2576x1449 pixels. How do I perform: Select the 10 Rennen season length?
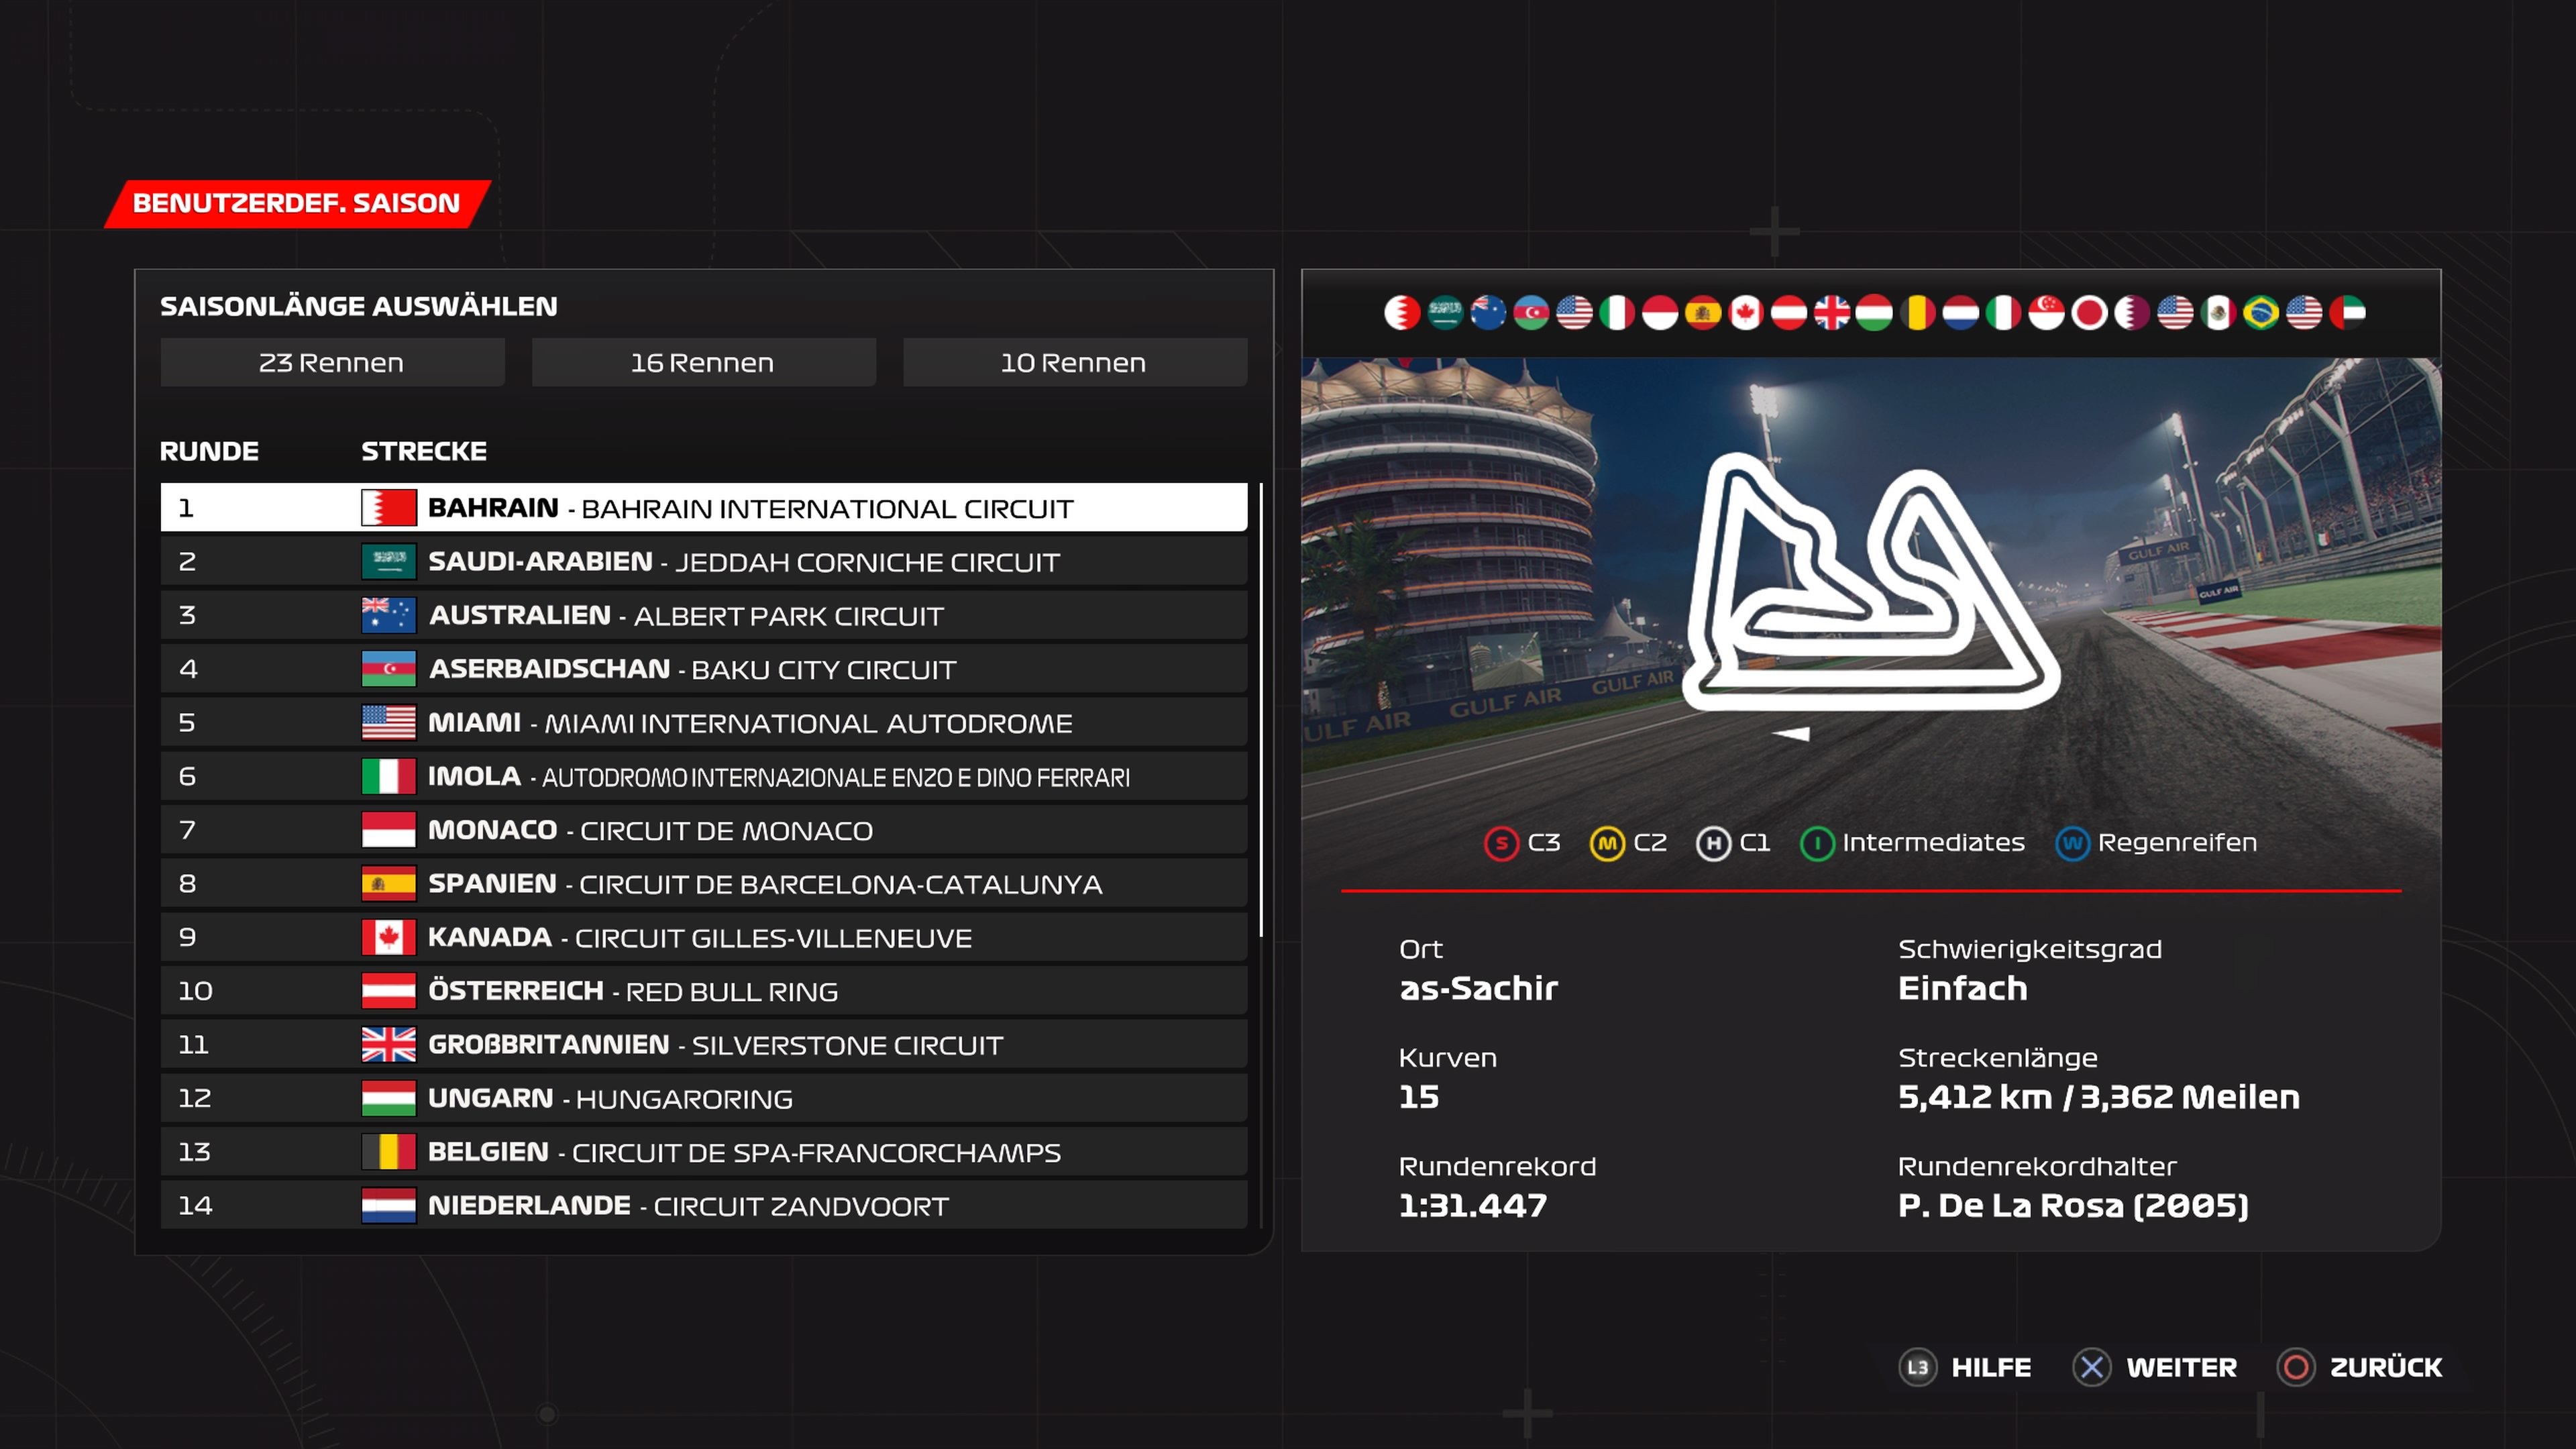click(x=1075, y=362)
